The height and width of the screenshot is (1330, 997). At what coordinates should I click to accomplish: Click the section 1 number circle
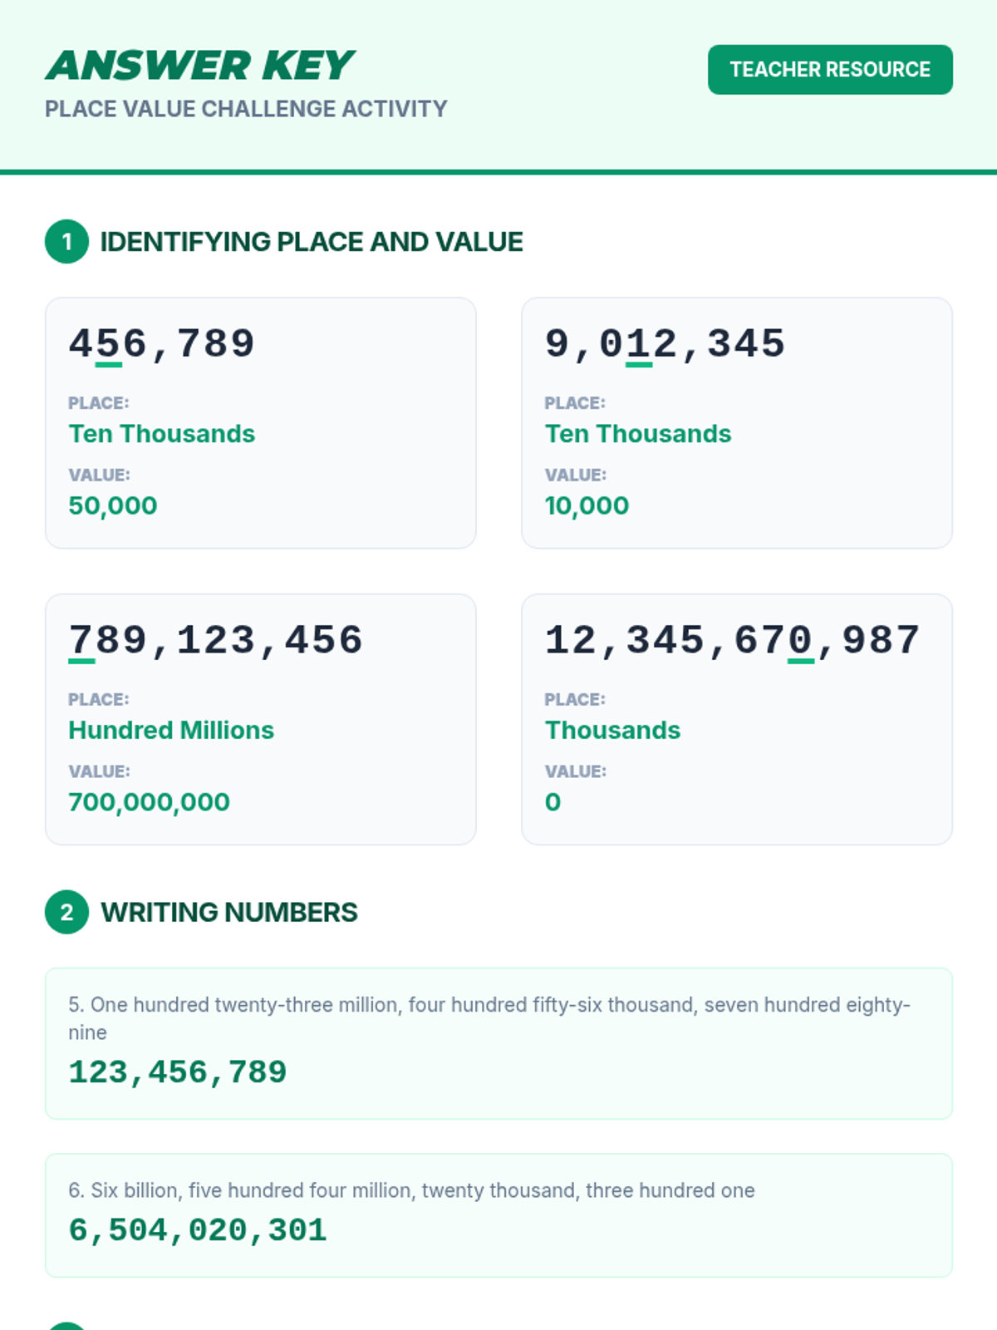(66, 242)
